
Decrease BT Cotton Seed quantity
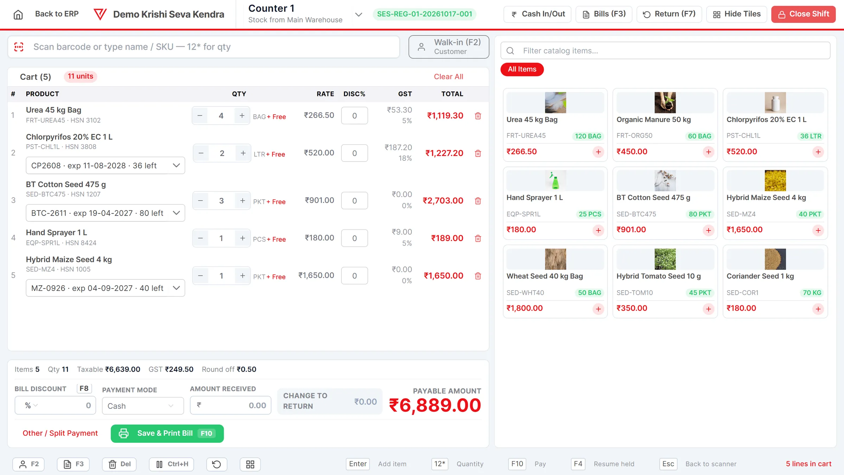pyautogui.click(x=200, y=201)
